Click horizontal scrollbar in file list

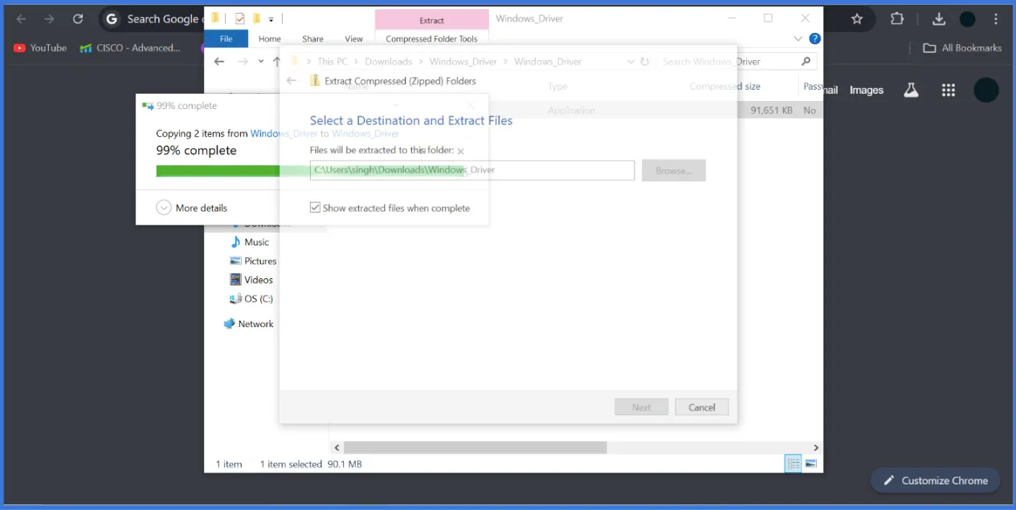[x=475, y=447]
